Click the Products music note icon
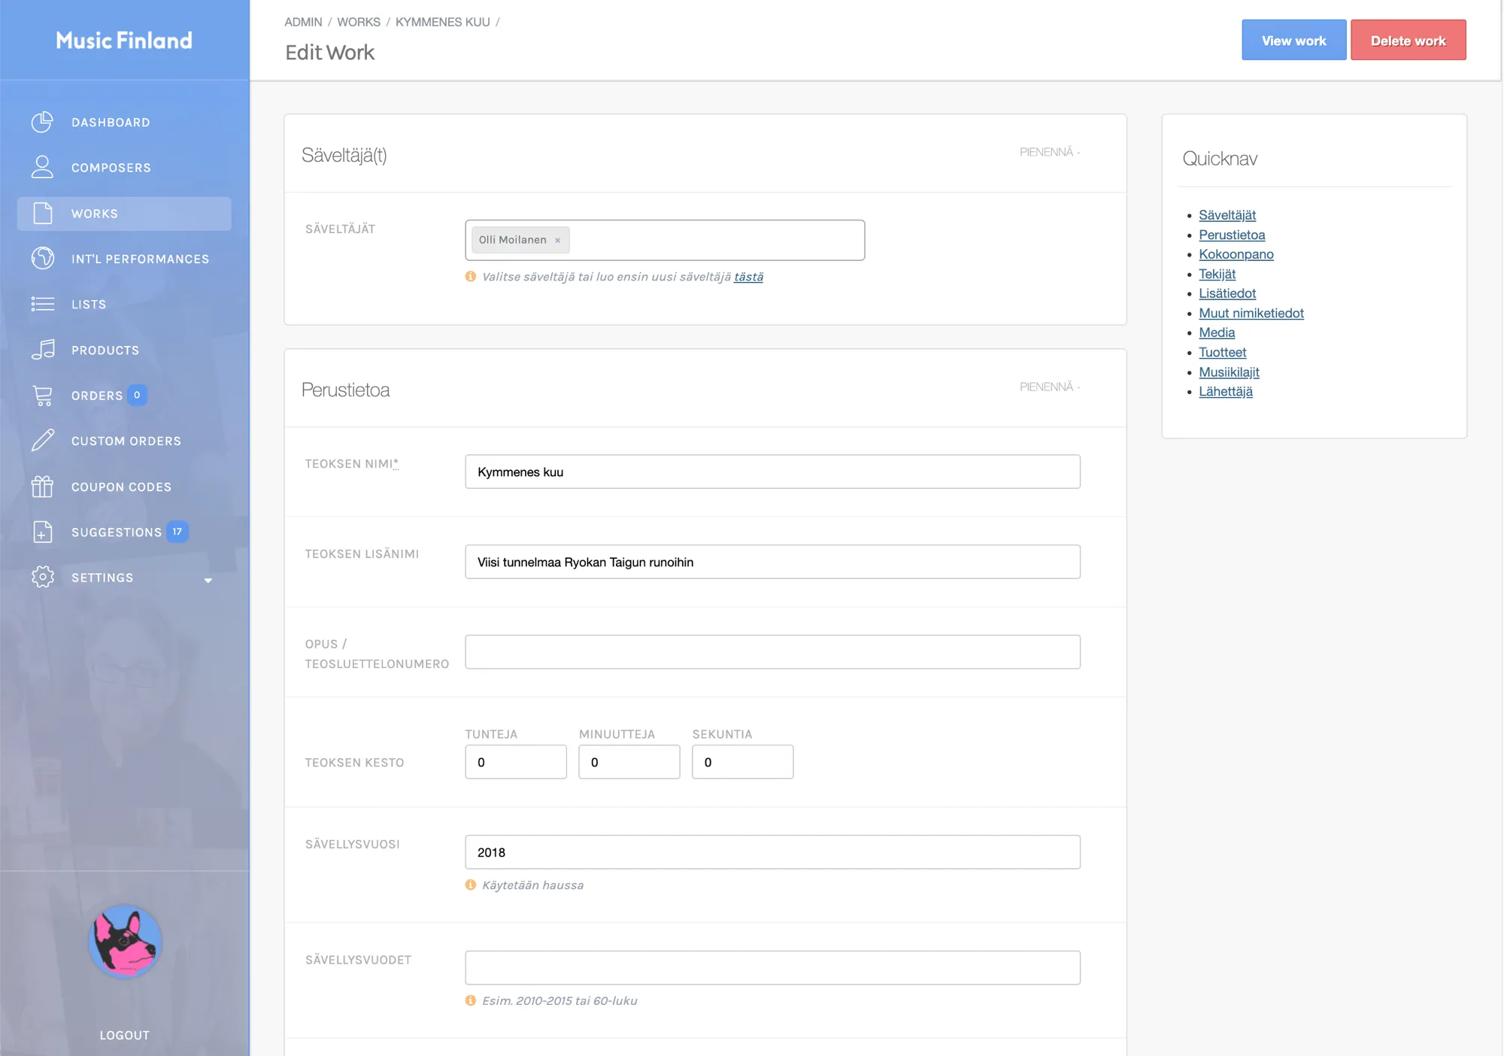This screenshot has width=1504, height=1056. 43,350
